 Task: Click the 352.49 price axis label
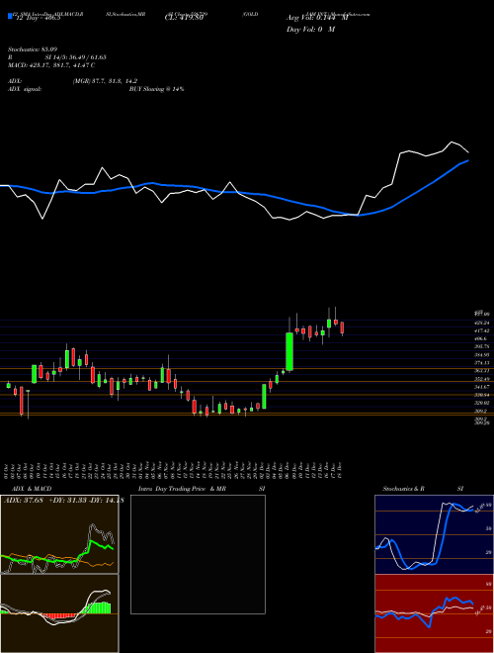pyautogui.click(x=481, y=379)
